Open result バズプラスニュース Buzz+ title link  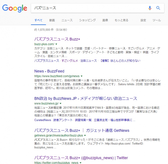[x=57, y=39]
